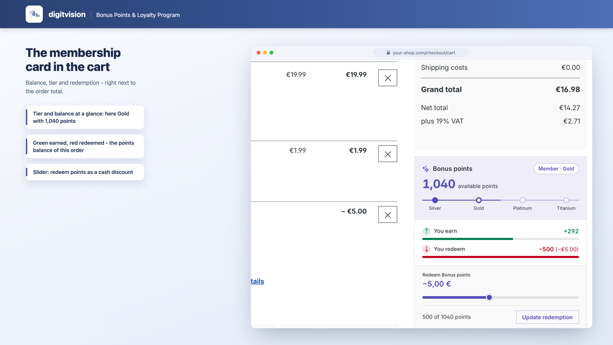Click the Net total €14.27 value

(x=569, y=108)
